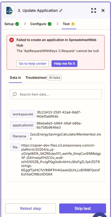The image size is (111, 217).
Task: Select the Data in tab
Action: [15, 78]
